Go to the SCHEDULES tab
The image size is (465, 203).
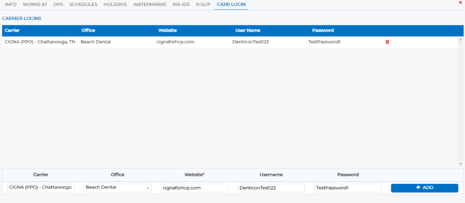click(83, 5)
